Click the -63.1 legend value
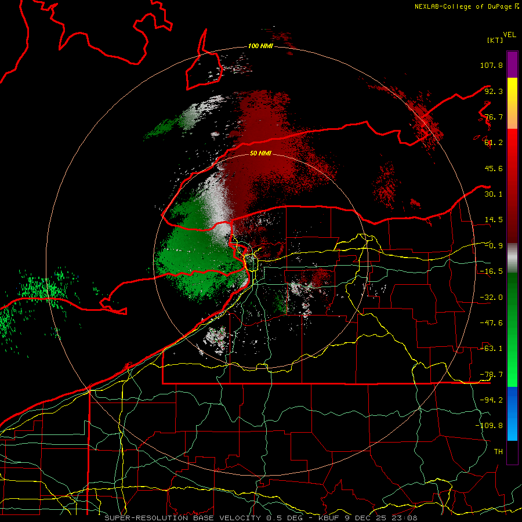This screenshot has width=522, height=522. click(491, 349)
